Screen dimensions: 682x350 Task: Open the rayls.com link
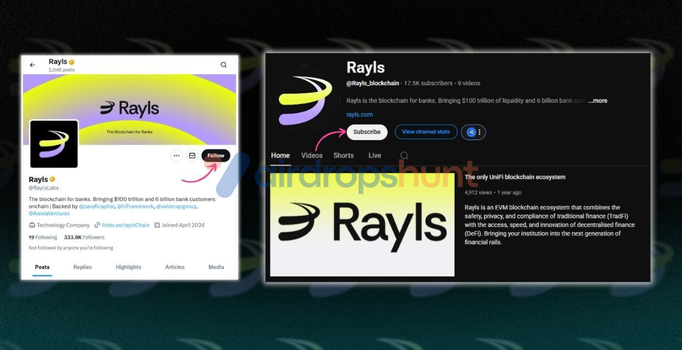pos(360,114)
